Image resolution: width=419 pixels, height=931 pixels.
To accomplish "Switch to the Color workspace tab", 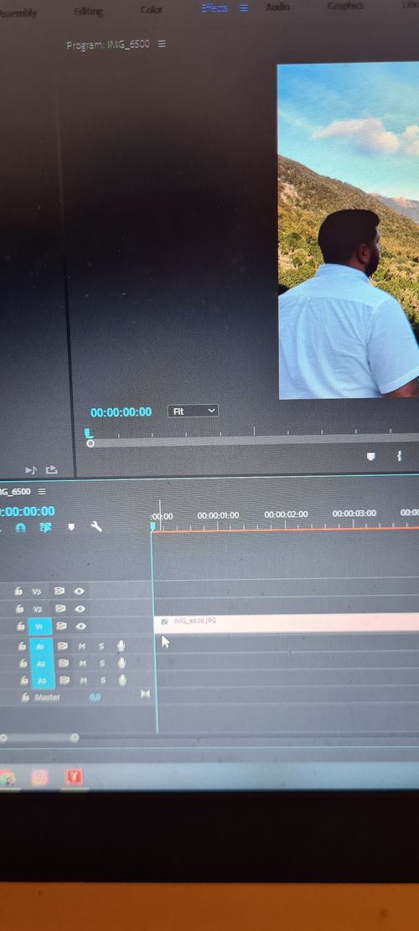I will point(152,10).
